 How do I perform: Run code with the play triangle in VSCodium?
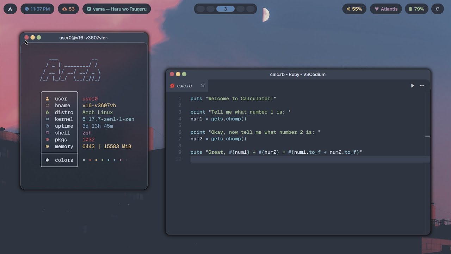click(413, 86)
